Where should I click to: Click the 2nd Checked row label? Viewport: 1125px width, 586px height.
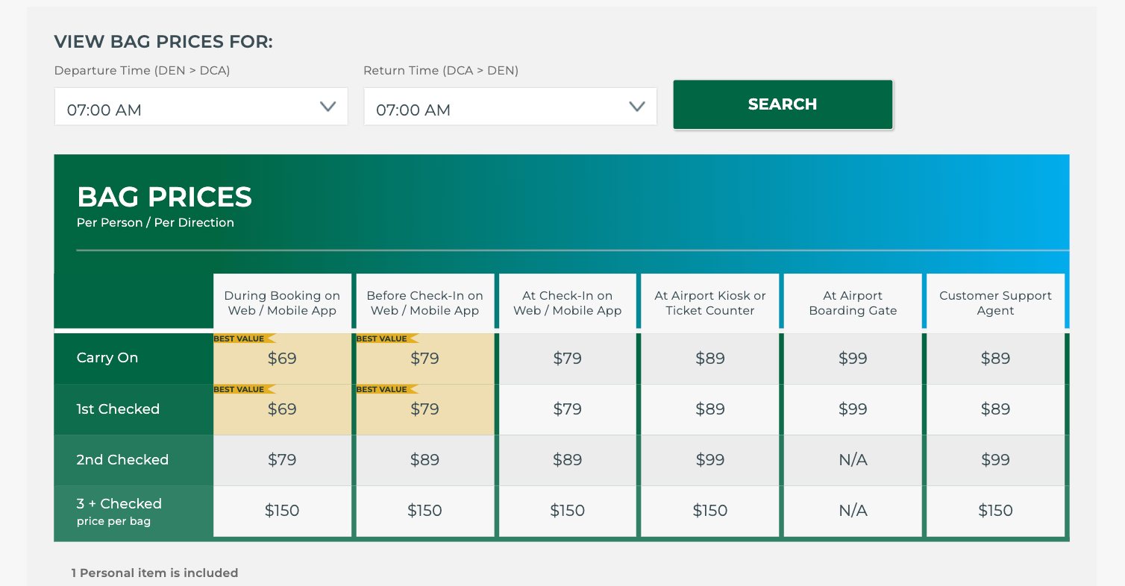122,459
